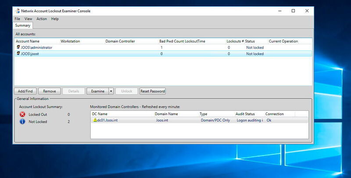This screenshot has height=178, width=351.
Task: Click the blue Not Locked info icon
Action: point(22,121)
